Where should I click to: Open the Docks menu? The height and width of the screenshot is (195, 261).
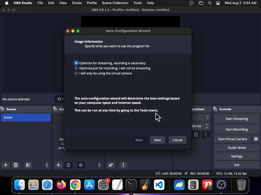[x=77, y=3]
